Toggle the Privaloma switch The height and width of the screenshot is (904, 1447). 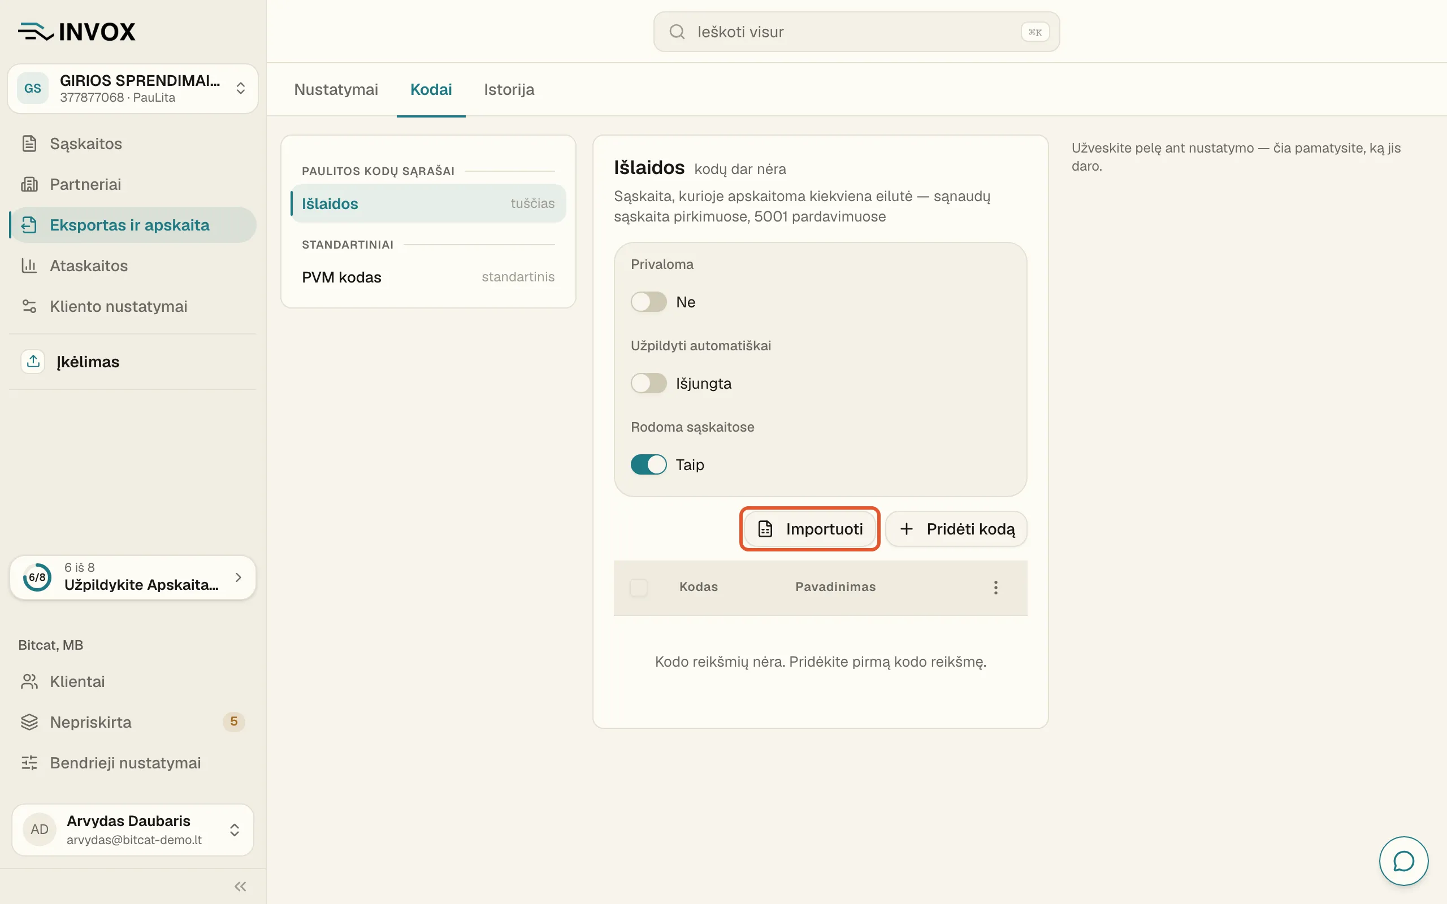point(648,302)
